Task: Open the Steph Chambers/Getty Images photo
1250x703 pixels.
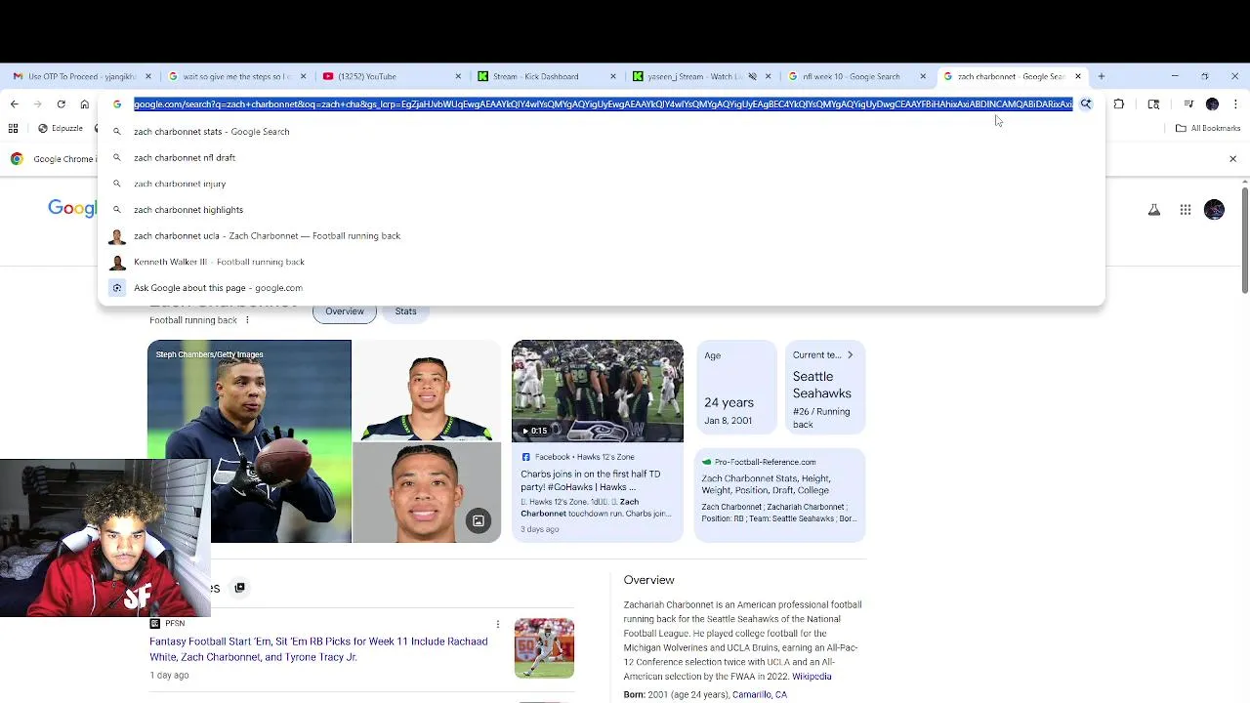Action: point(249,441)
